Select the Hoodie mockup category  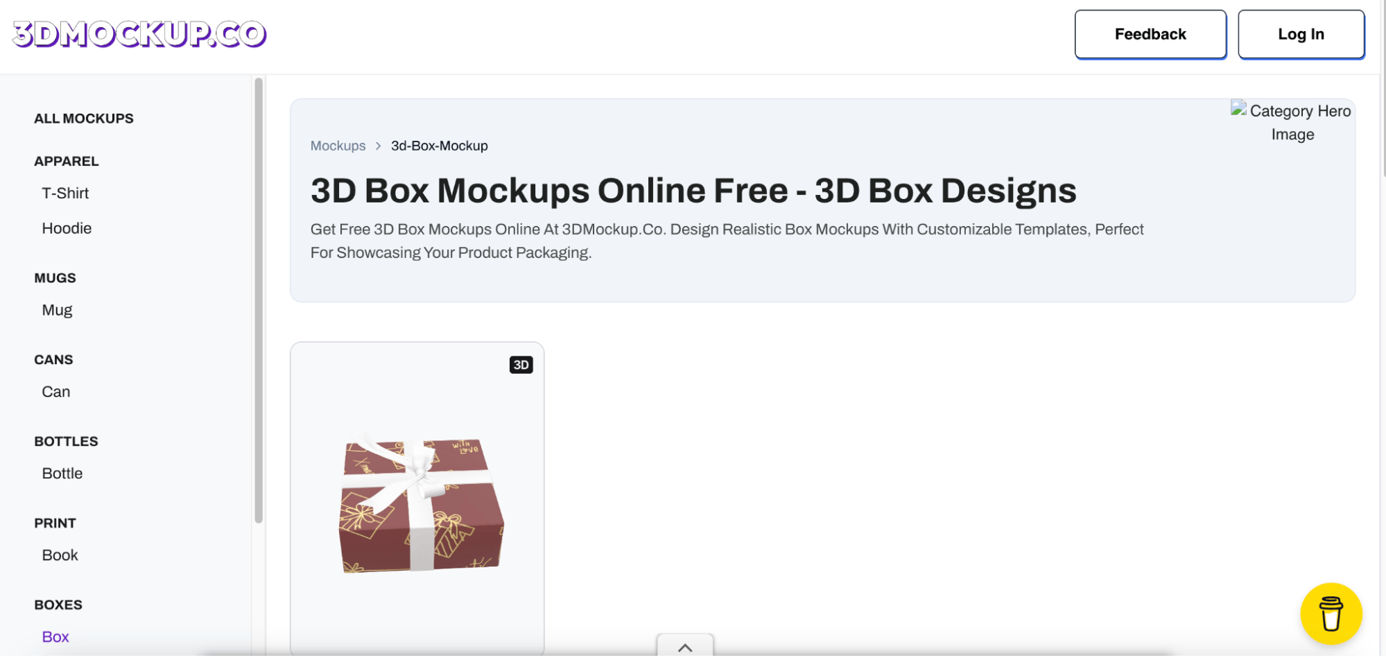point(67,228)
